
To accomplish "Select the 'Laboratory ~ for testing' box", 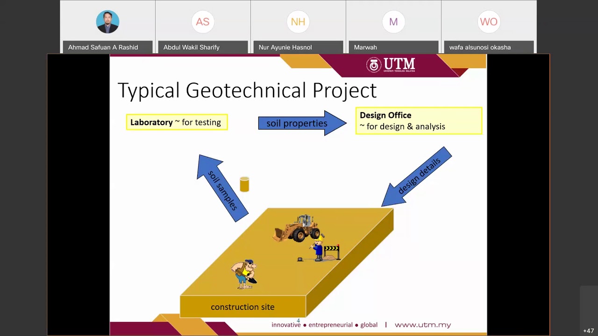I will point(177,122).
